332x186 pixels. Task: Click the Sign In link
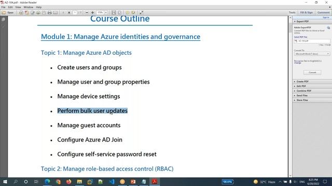pos(326,18)
